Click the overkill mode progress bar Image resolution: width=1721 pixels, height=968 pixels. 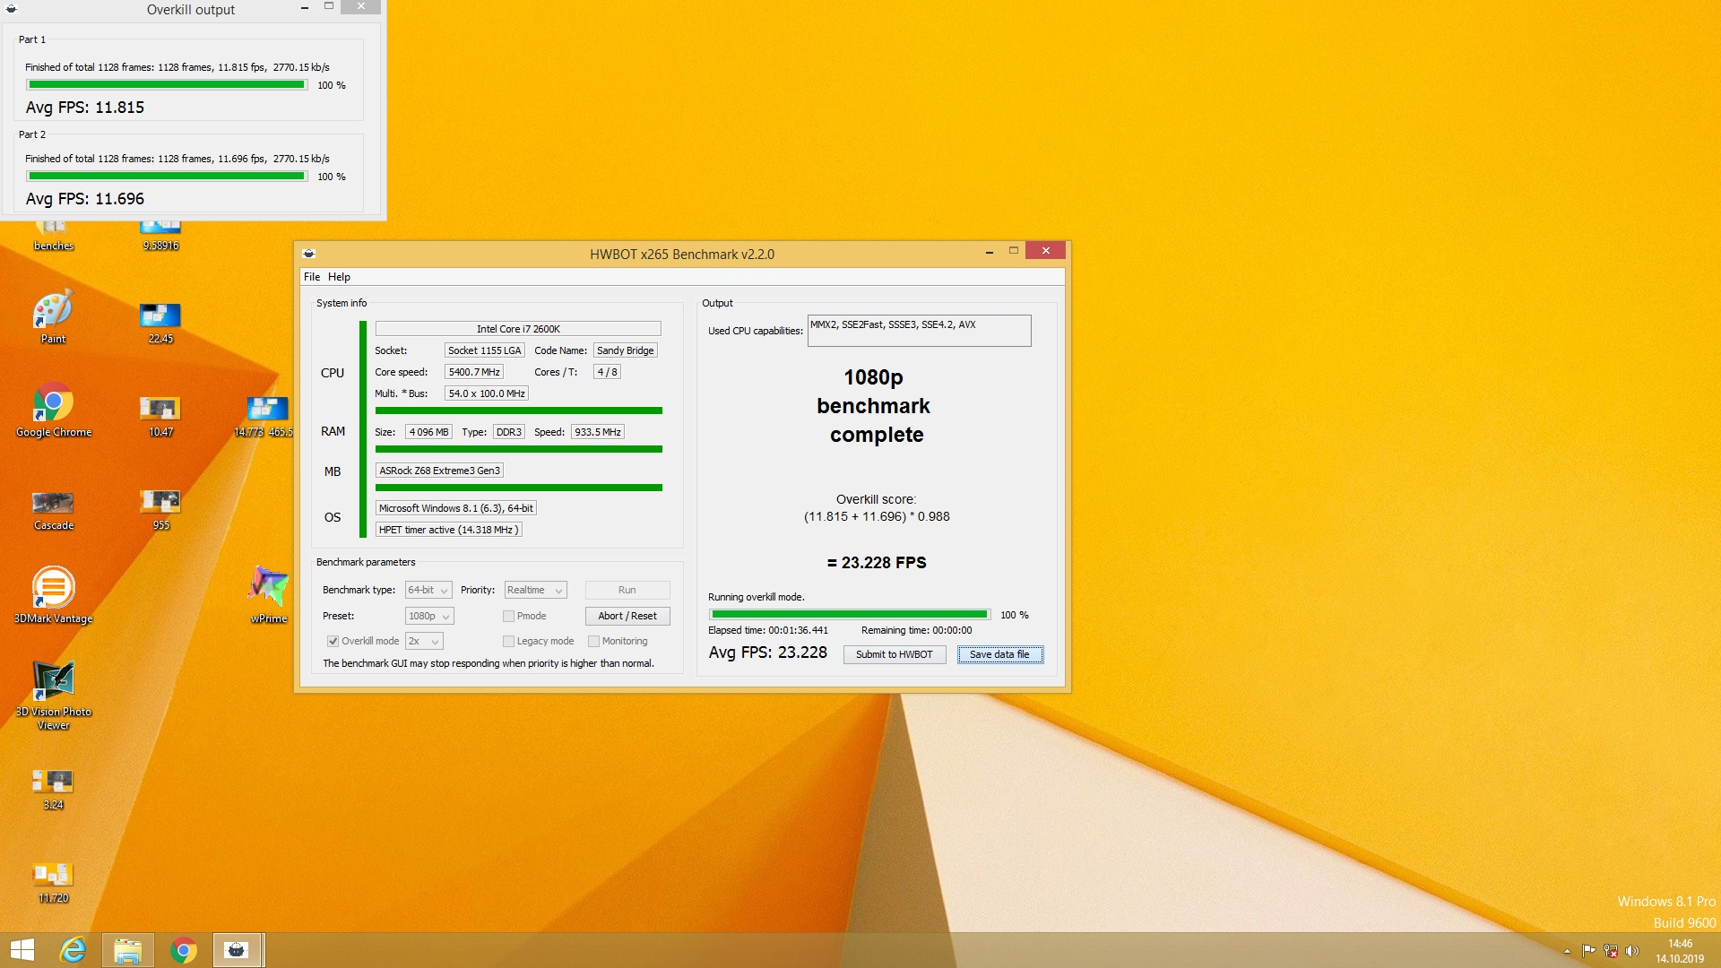pyautogui.click(x=849, y=615)
